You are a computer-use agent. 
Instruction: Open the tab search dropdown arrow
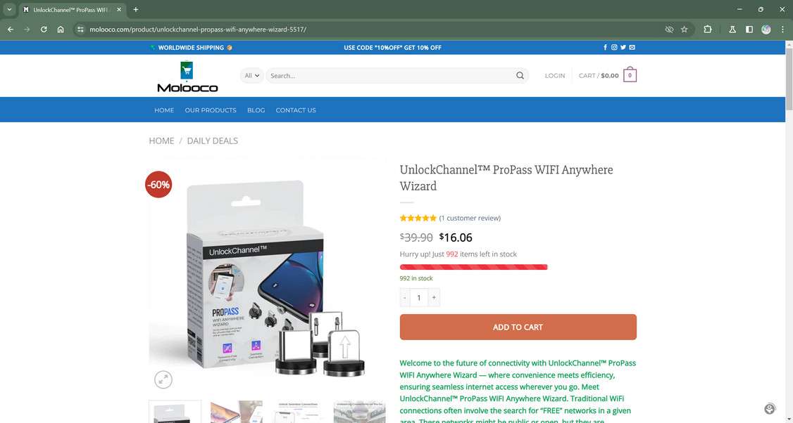[x=9, y=10]
